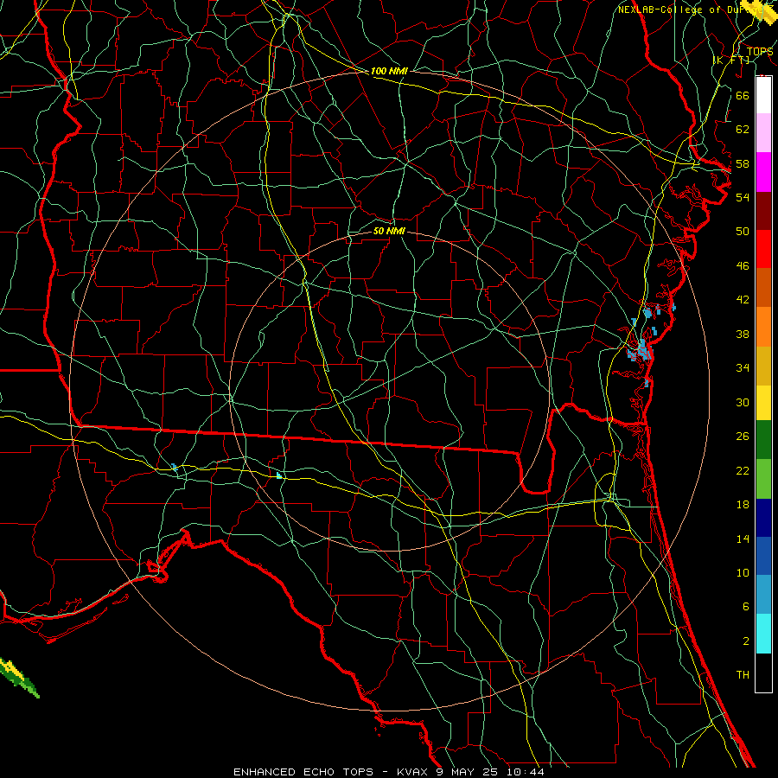Pick the orange 38-42 kft legend swatch
Screen dimensions: 778x778
763,327
